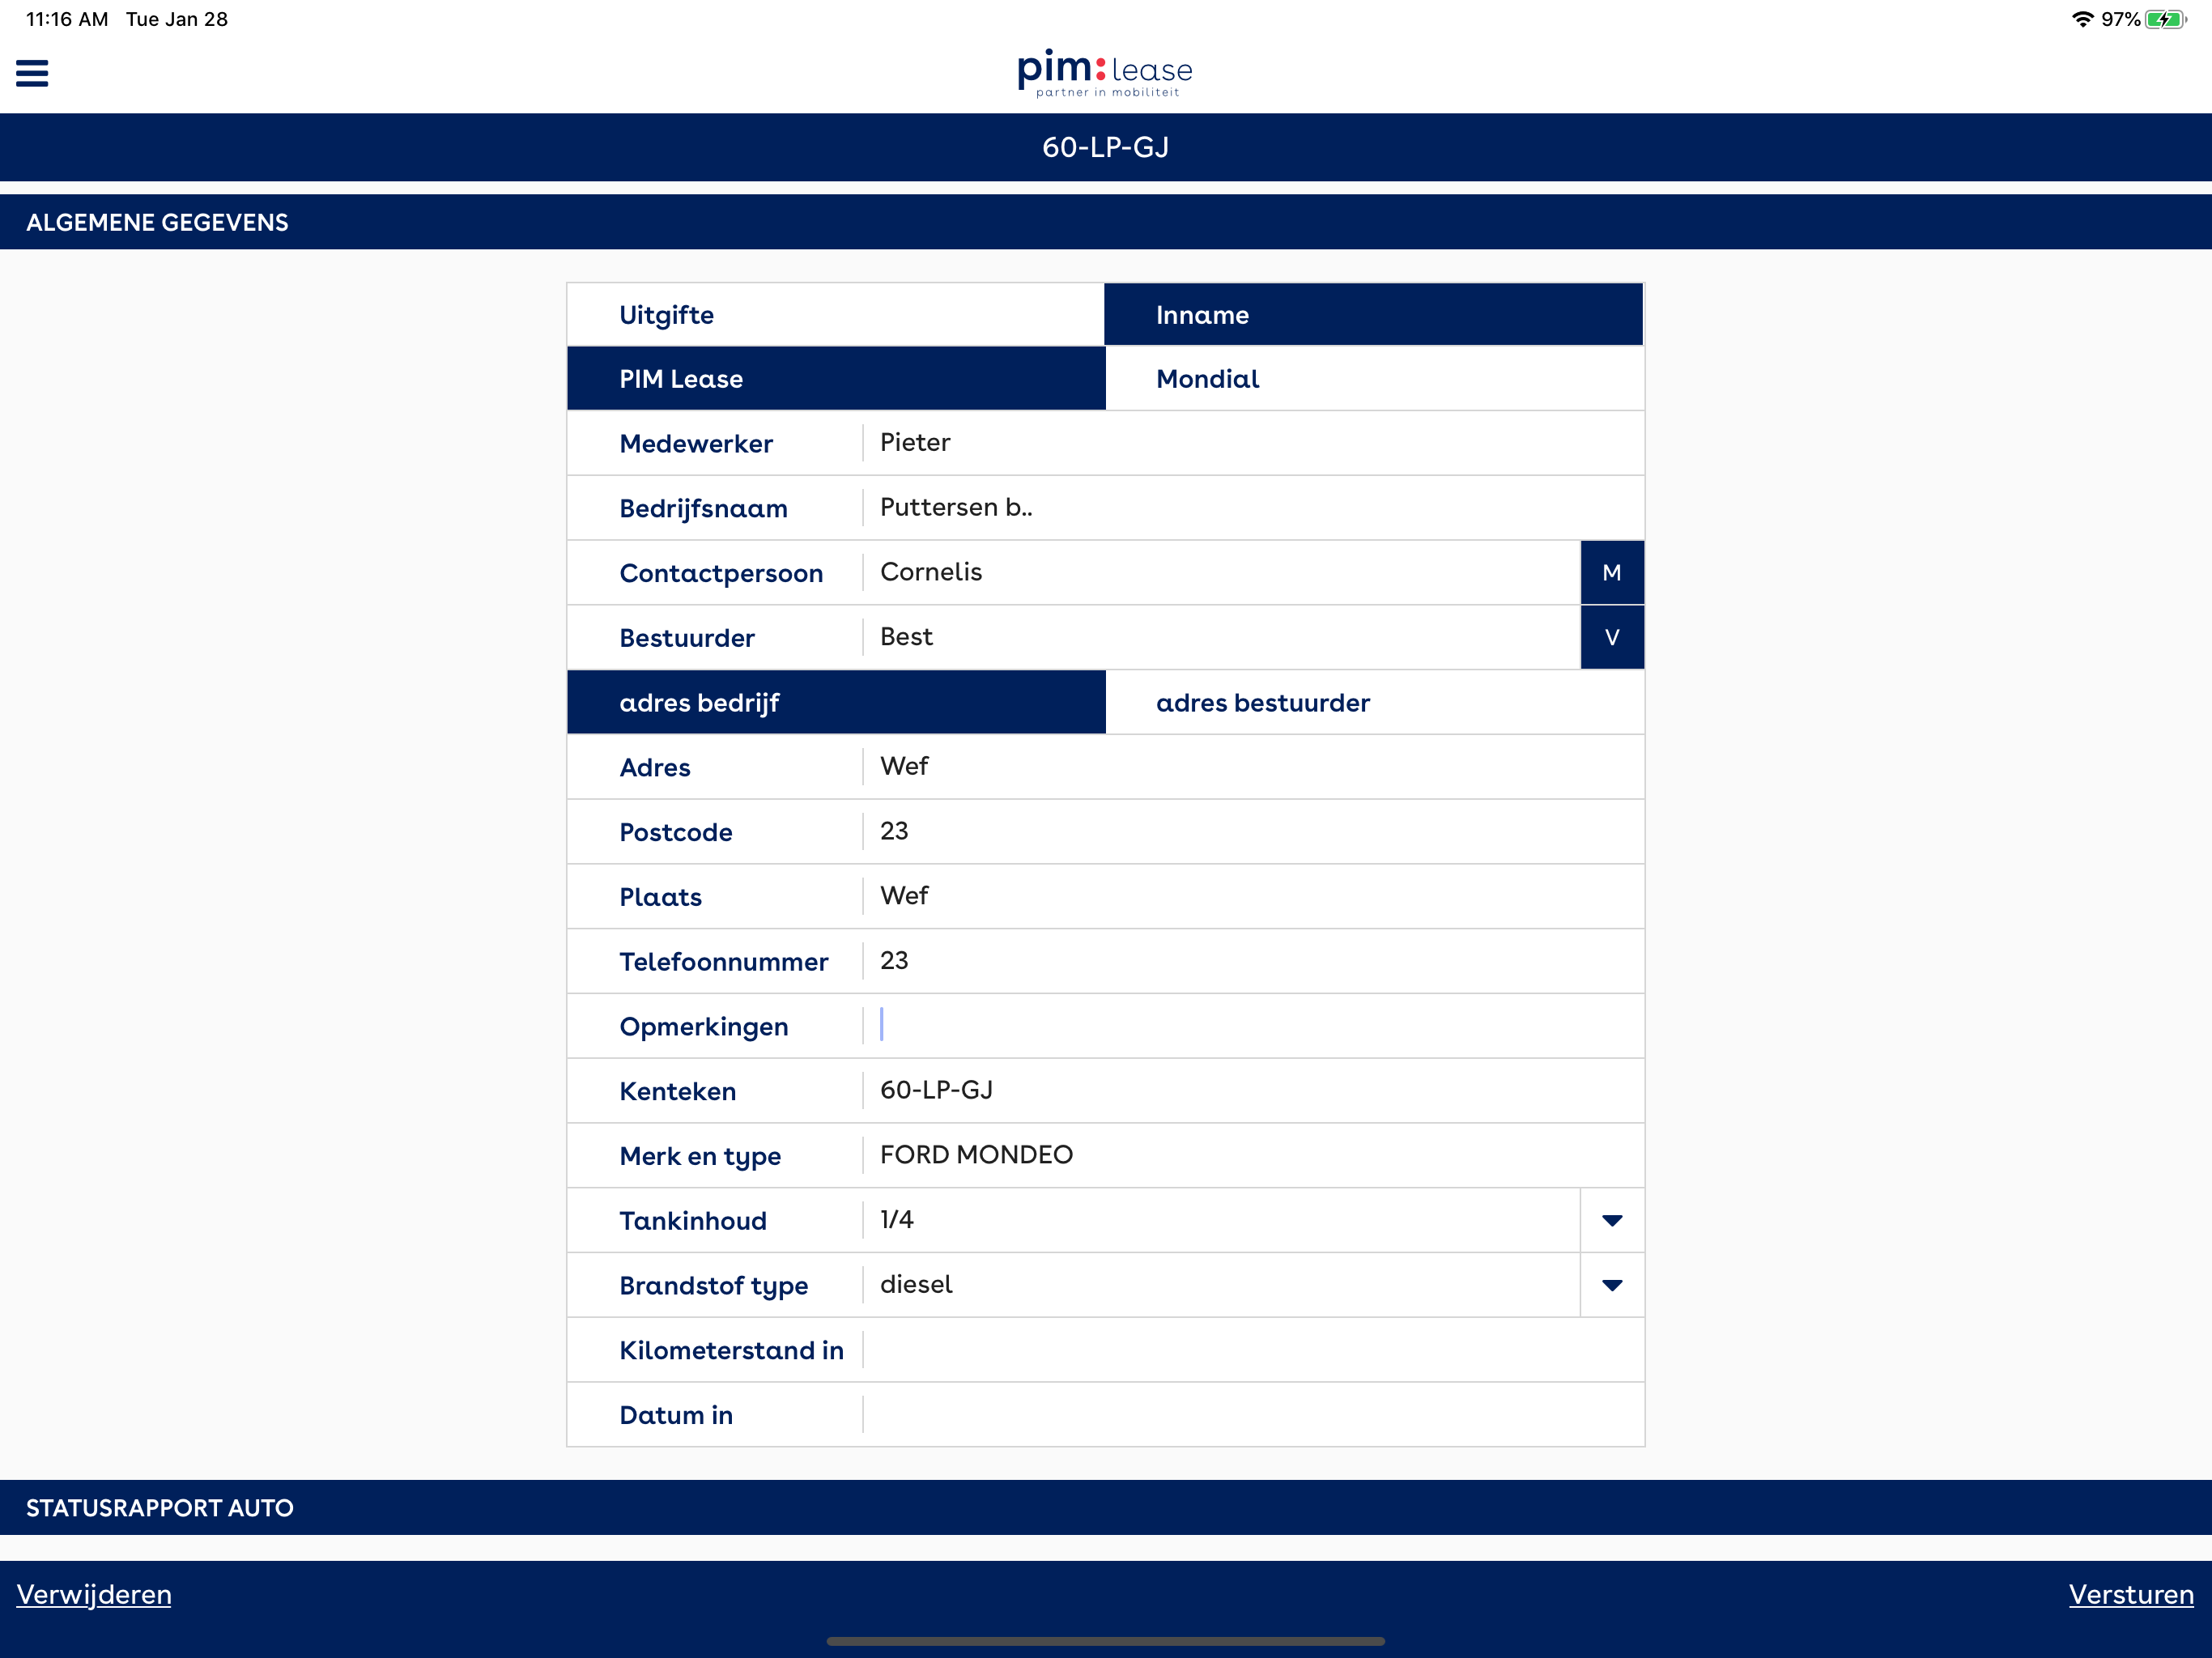
Task: Edit the Adres field
Action: (x=1253, y=767)
